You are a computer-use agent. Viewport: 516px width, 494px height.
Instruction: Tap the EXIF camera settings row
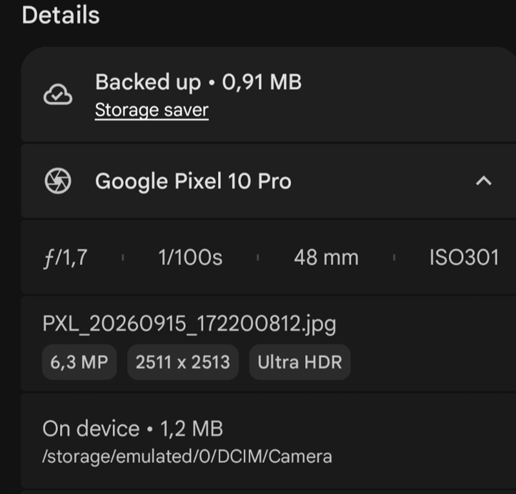click(x=268, y=257)
